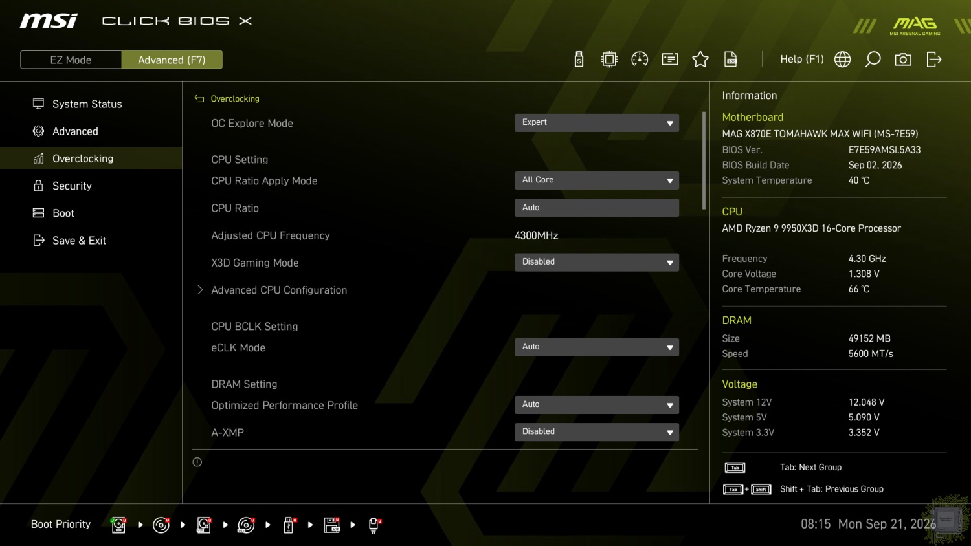The height and width of the screenshot is (546, 971).
Task: Open the M-Flash USB update icon
Action: 579,60
